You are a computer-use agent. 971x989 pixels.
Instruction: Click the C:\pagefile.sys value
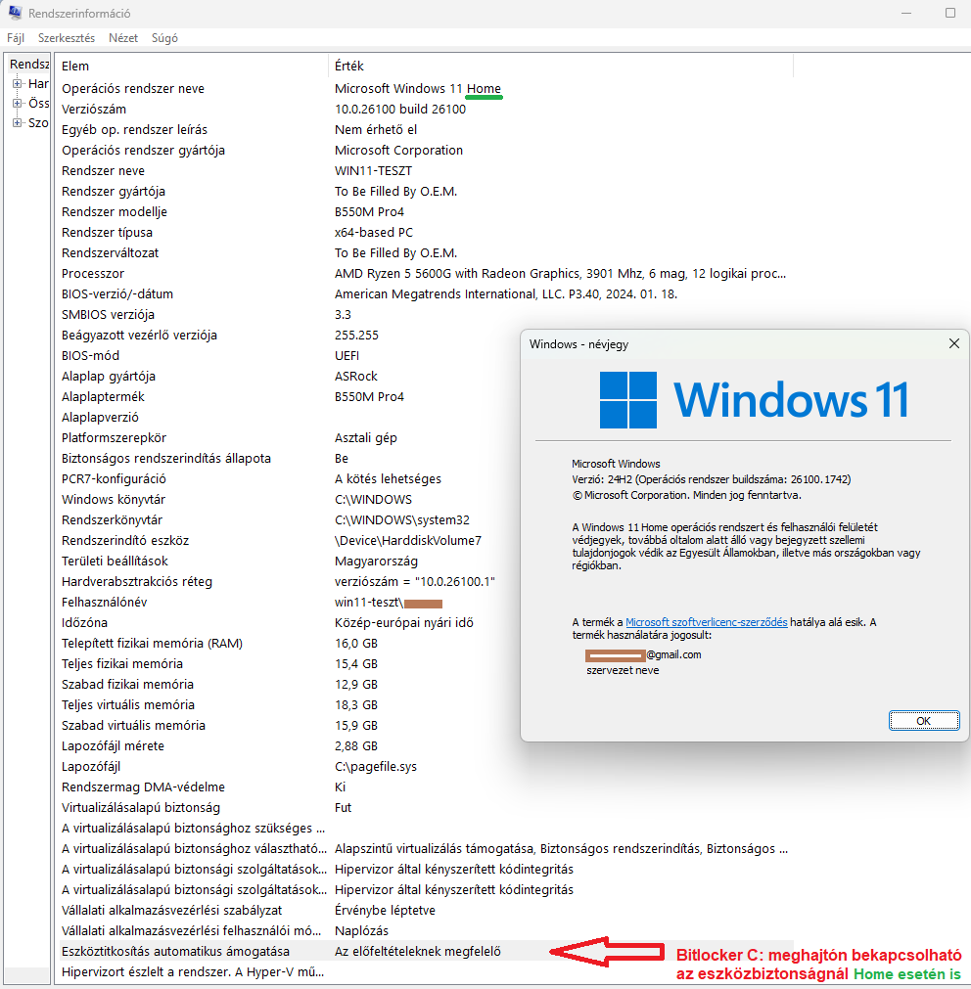tap(376, 766)
